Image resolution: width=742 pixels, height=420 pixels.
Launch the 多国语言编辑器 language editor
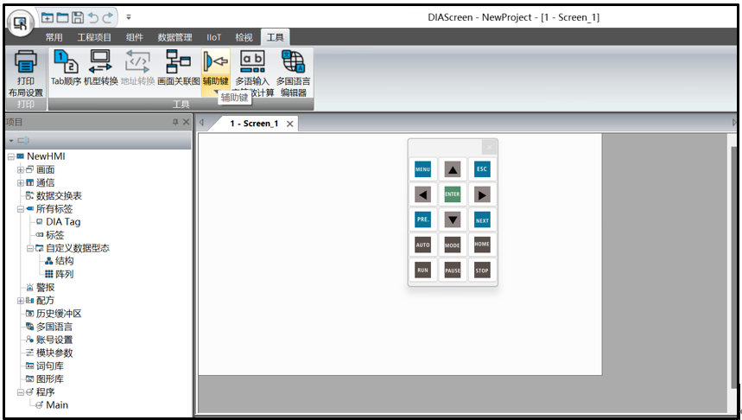(x=293, y=73)
